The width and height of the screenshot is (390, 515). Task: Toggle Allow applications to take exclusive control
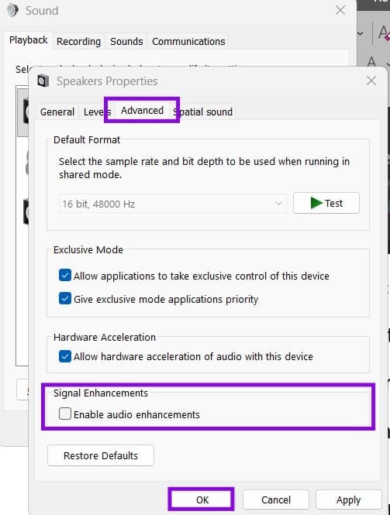click(65, 275)
